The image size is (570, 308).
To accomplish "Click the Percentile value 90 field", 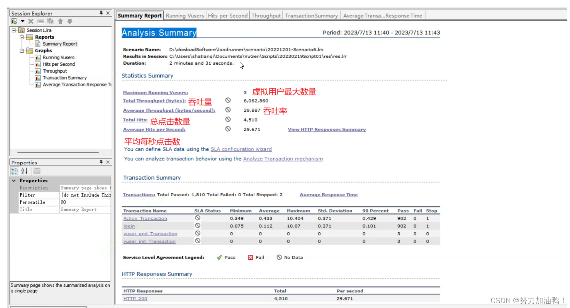I will [x=85, y=202].
